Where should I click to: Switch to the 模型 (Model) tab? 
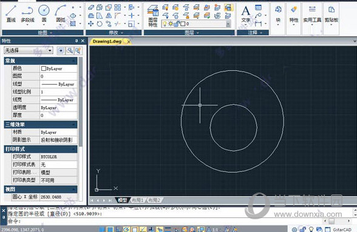click(123, 200)
